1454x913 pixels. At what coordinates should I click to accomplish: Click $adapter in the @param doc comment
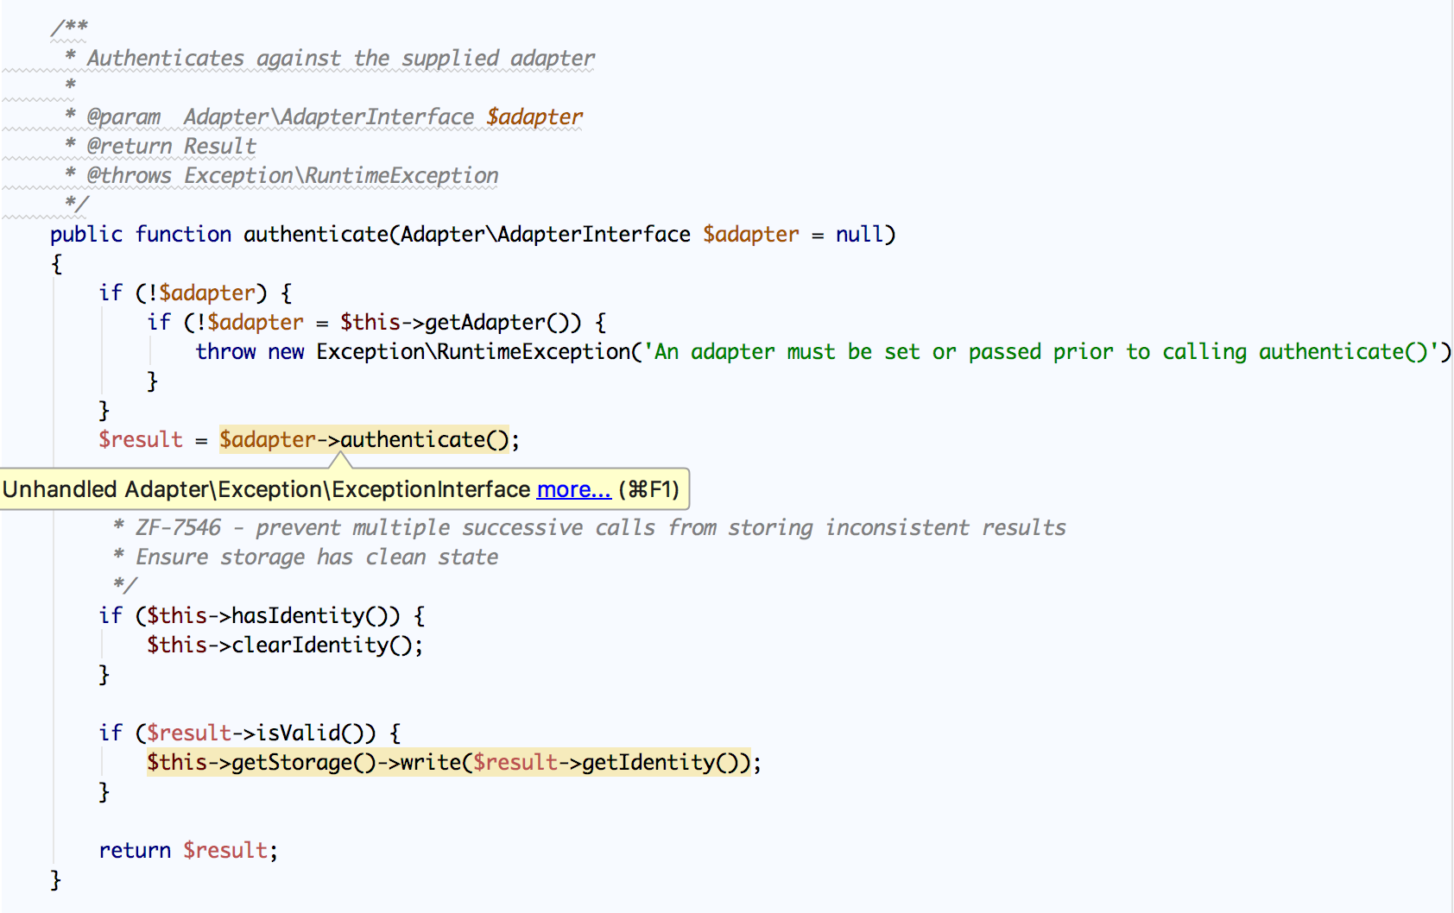pos(534,116)
